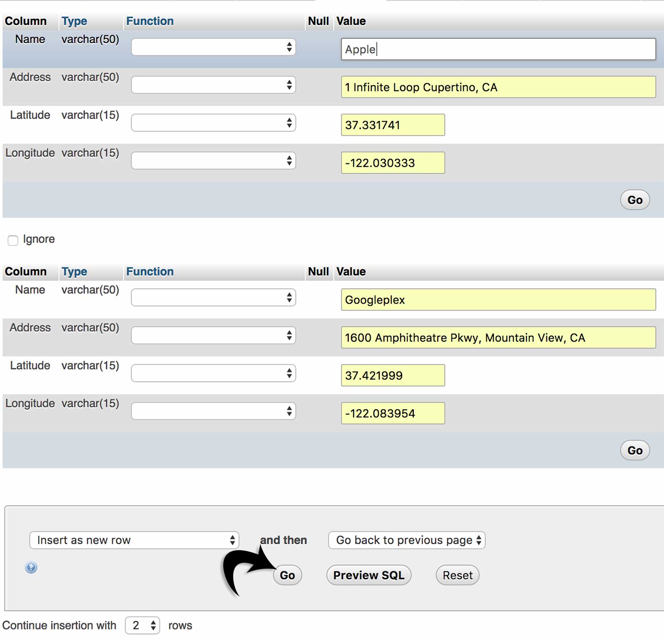Open Function dropdown for first Name row
664x640 pixels.
pyautogui.click(x=213, y=47)
